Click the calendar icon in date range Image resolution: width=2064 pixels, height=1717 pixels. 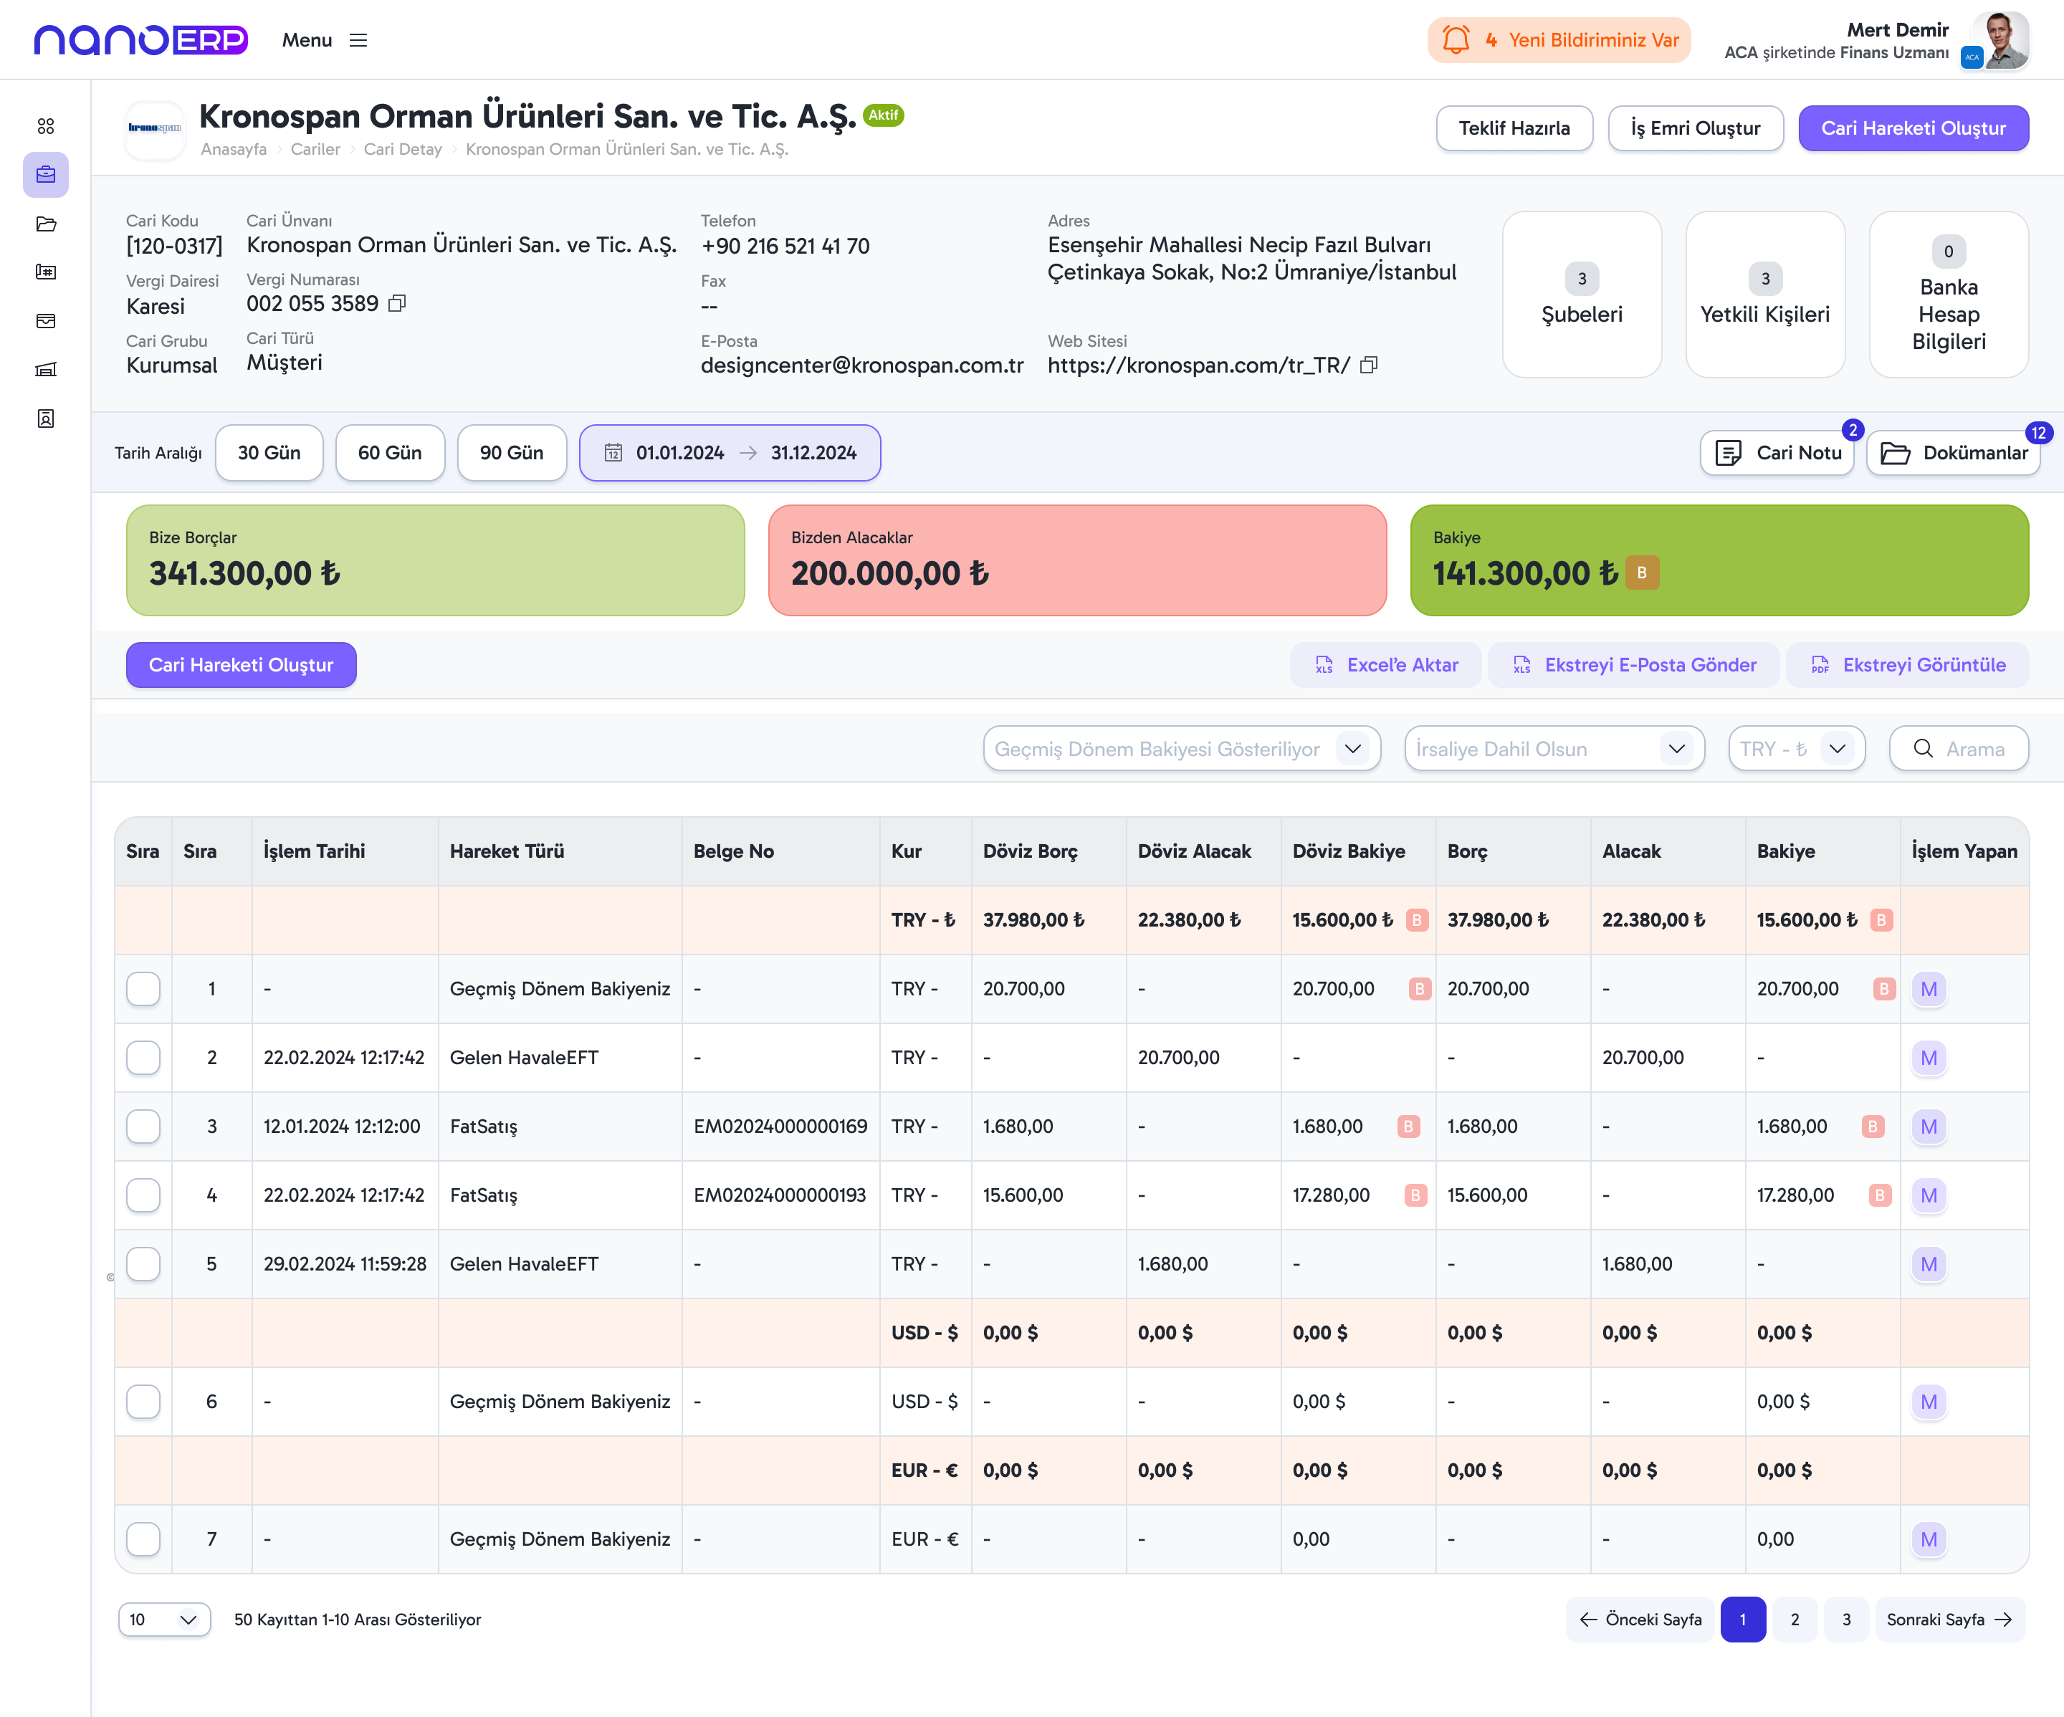(613, 453)
